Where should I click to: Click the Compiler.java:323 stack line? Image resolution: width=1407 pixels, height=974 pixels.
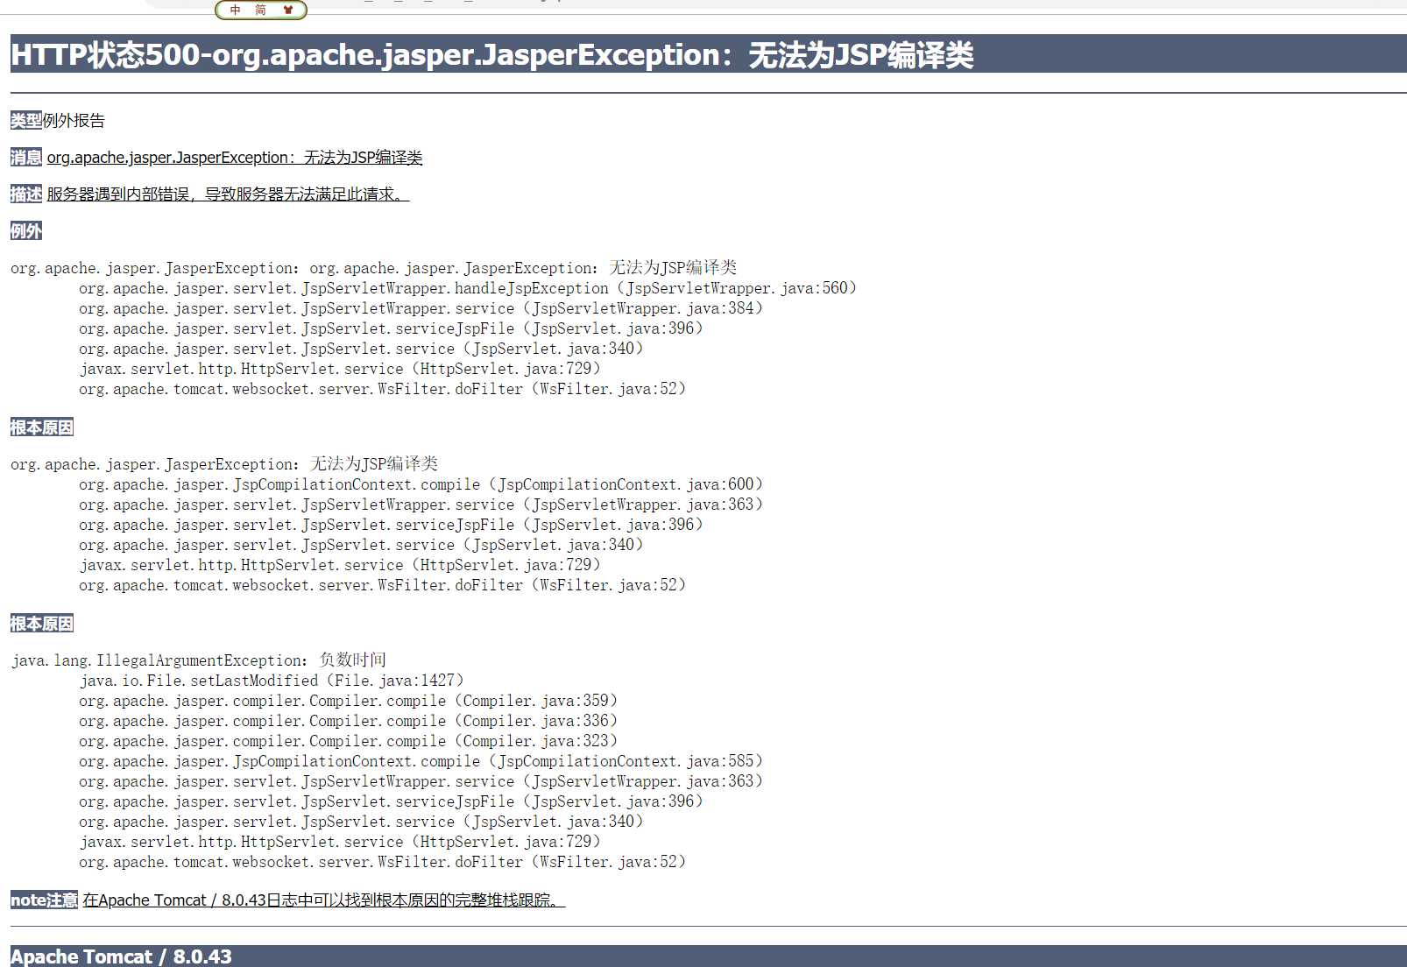pyautogui.click(x=349, y=741)
